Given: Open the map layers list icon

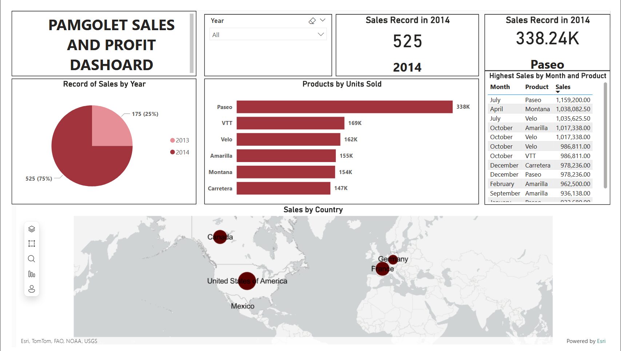Looking at the screenshot, I should coord(32,229).
